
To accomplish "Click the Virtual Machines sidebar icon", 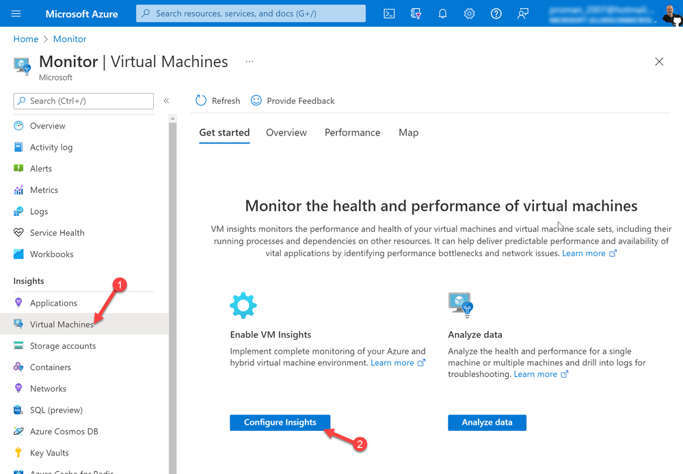I will [18, 324].
